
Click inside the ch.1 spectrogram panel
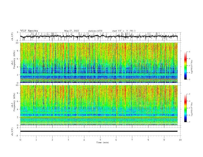(99, 63)
